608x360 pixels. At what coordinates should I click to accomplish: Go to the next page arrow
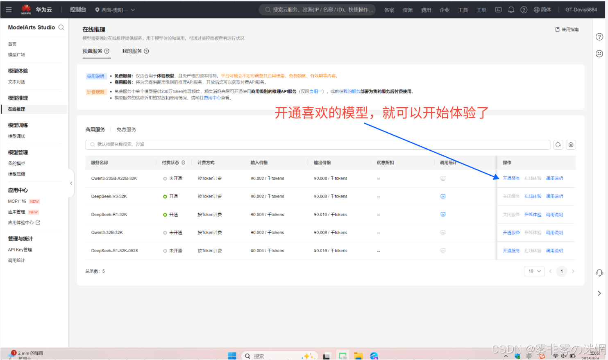coord(573,271)
